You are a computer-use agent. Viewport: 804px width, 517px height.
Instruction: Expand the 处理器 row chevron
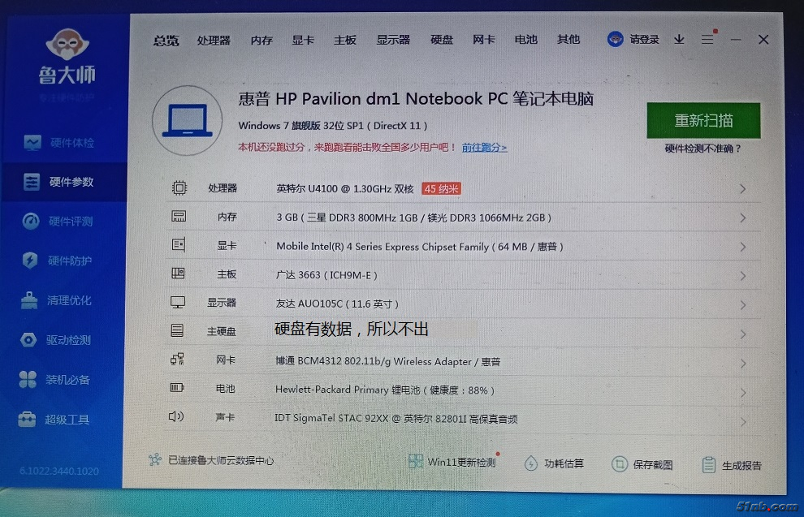click(x=742, y=189)
